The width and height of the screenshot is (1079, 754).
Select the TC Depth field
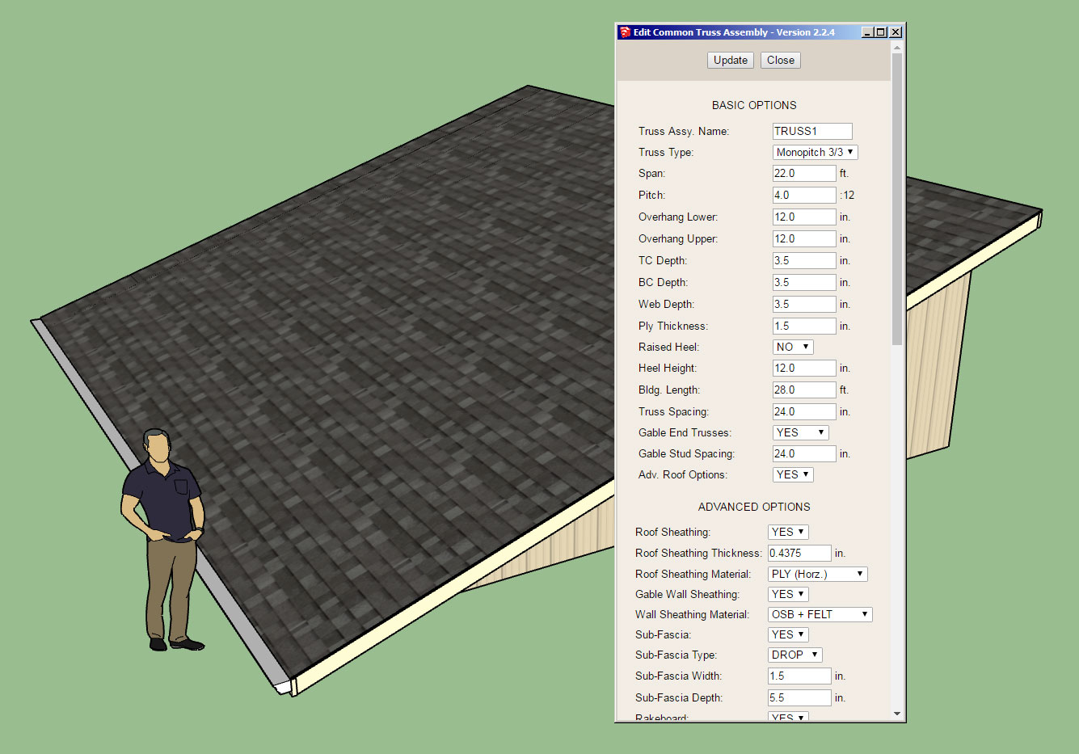tap(804, 261)
